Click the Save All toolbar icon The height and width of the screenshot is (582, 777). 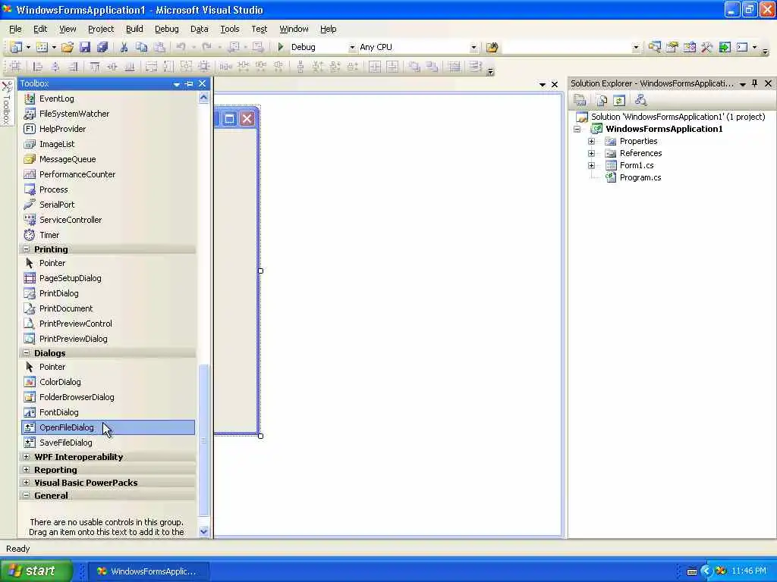pyautogui.click(x=102, y=47)
